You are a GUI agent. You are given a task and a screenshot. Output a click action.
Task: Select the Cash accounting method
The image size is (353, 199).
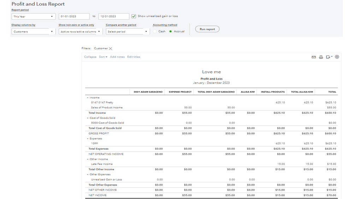coord(155,32)
